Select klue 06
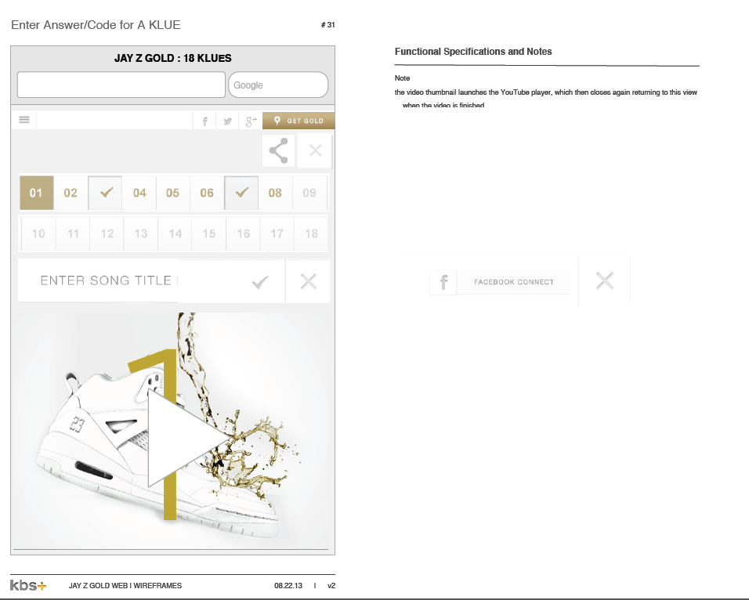This screenshot has height=600, width=749. (x=207, y=193)
